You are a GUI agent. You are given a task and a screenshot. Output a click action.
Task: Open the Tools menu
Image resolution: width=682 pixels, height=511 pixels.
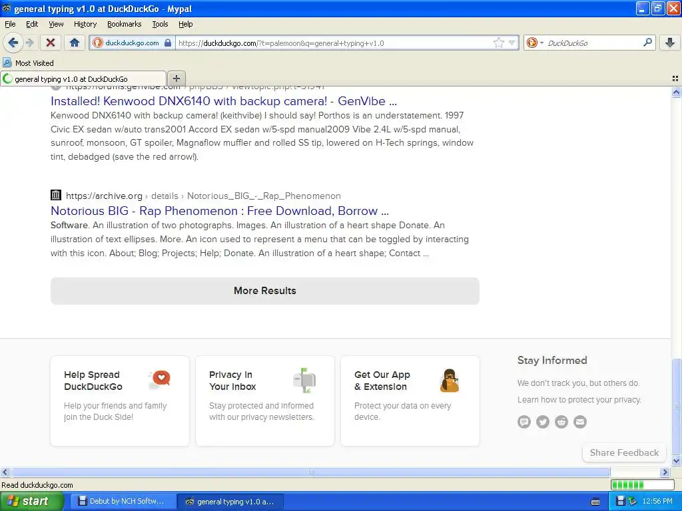point(160,24)
